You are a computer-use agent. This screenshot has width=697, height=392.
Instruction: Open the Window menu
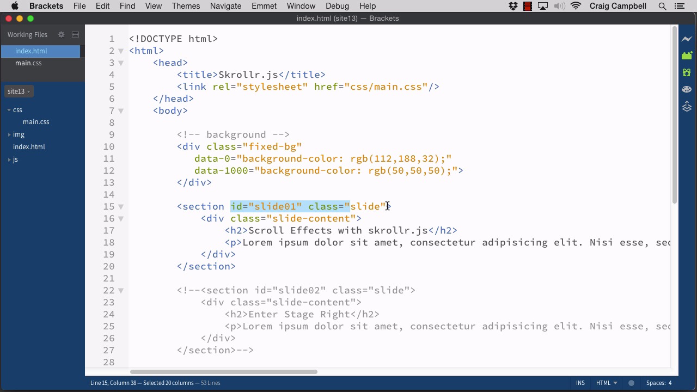301,6
